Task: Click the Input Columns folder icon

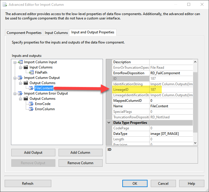Action: [x=26, y=67]
